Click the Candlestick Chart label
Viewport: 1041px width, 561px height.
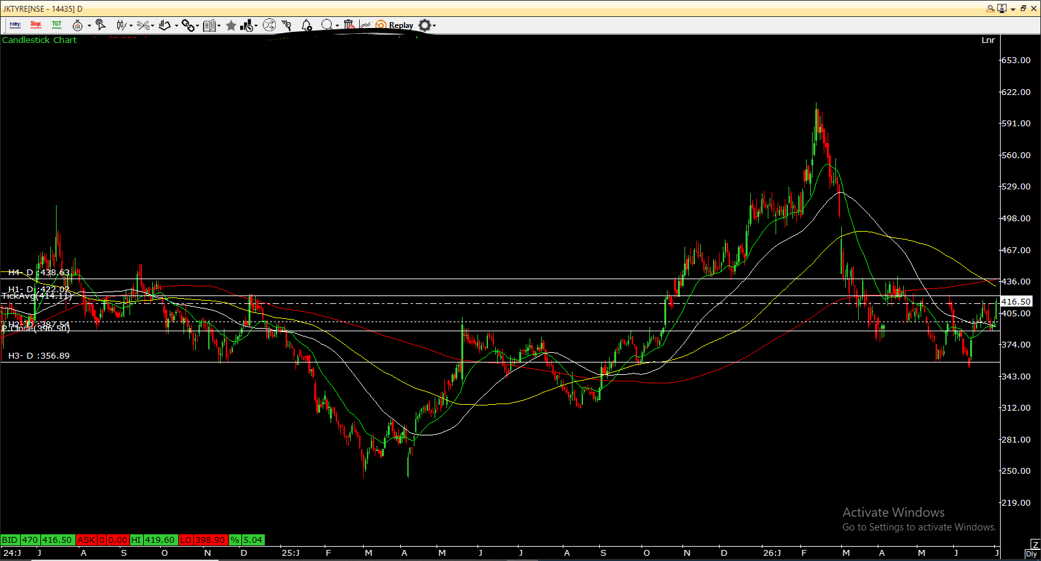click(x=39, y=40)
